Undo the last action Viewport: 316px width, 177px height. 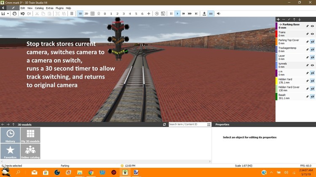[x=23, y=14]
